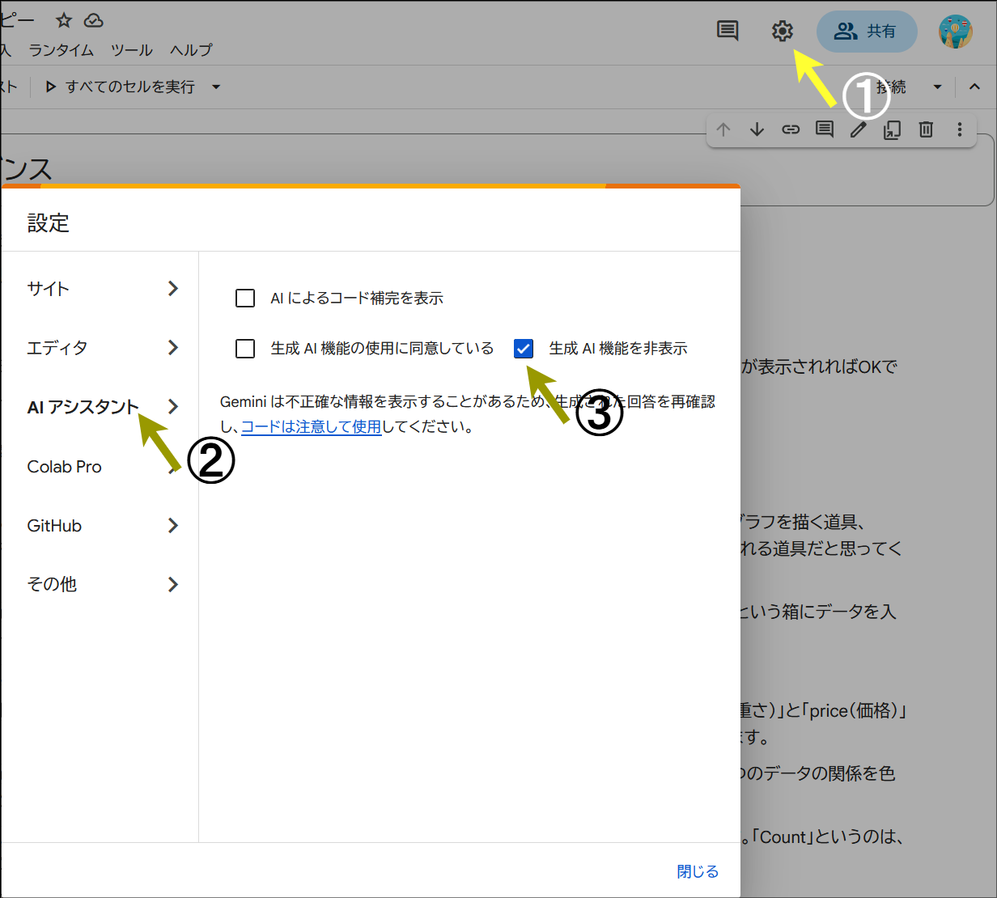Move cell down with arrow icon
Image resolution: width=997 pixels, height=898 pixels.
(x=757, y=129)
